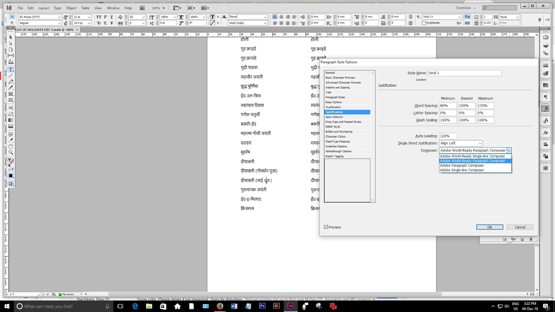Select the Eyedropper tool

[x=11, y=139]
